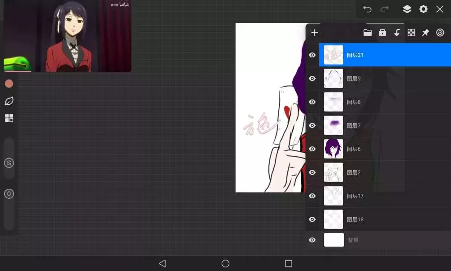Screen dimensions: 451x271
Task: Select the 图层6 purple hair thumbnail
Action: (333, 149)
